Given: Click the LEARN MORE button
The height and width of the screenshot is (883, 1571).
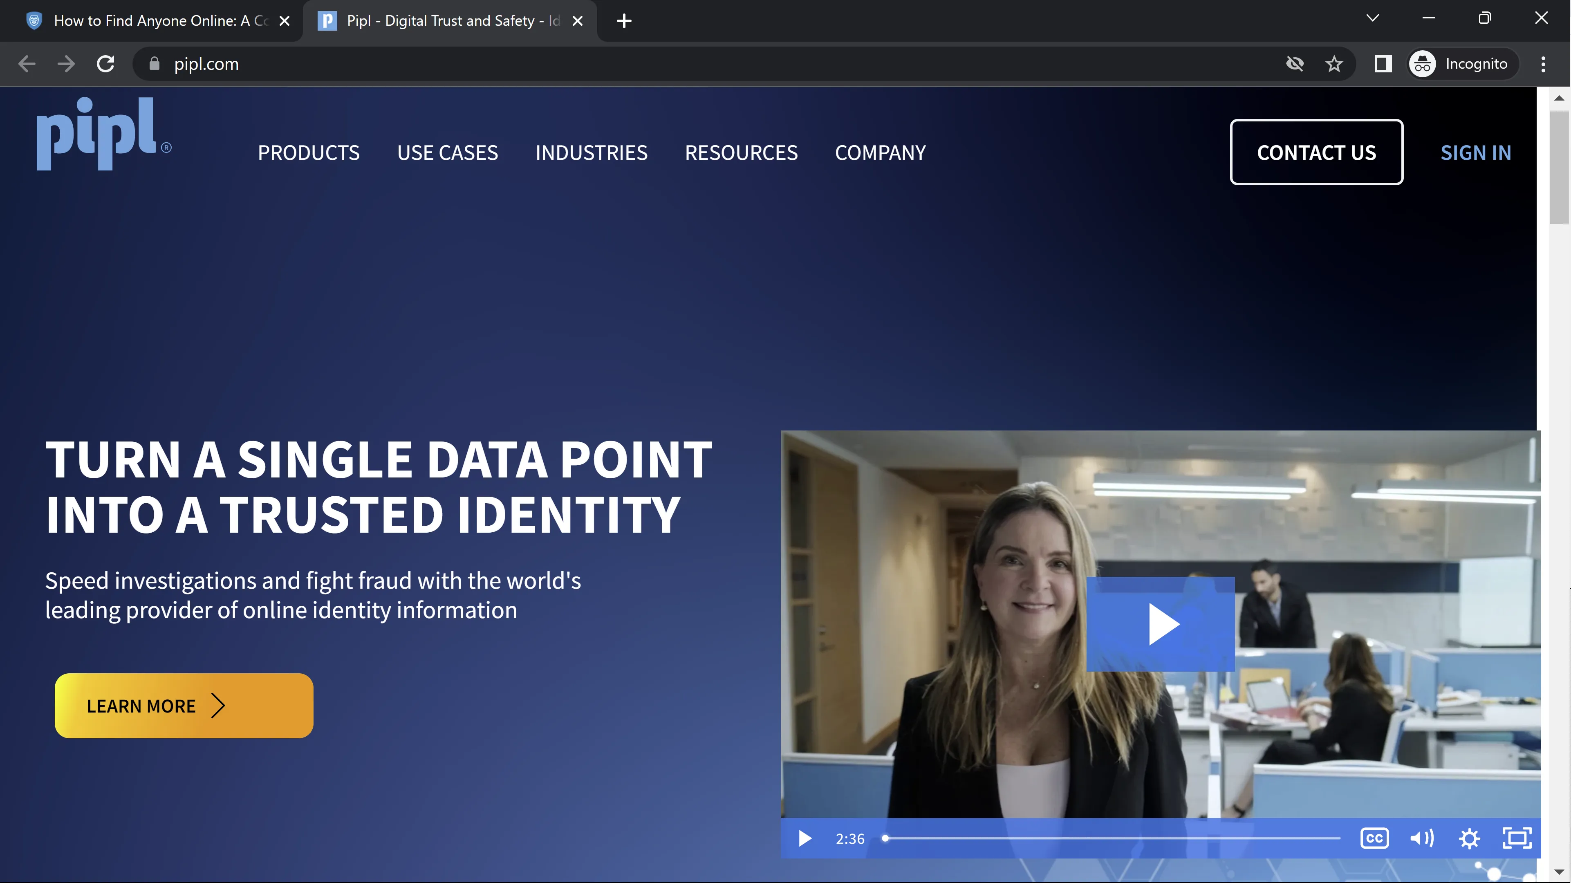Looking at the screenshot, I should pos(184,706).
